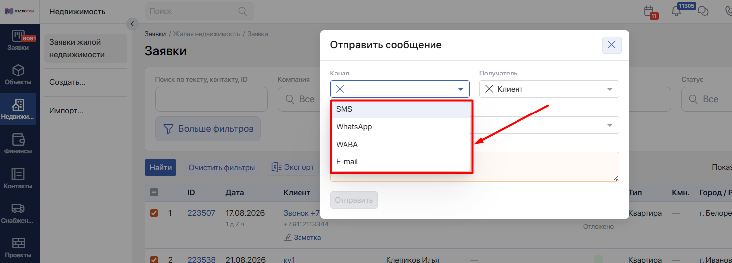
Task: Select WABA channel option
Action: 400,144
